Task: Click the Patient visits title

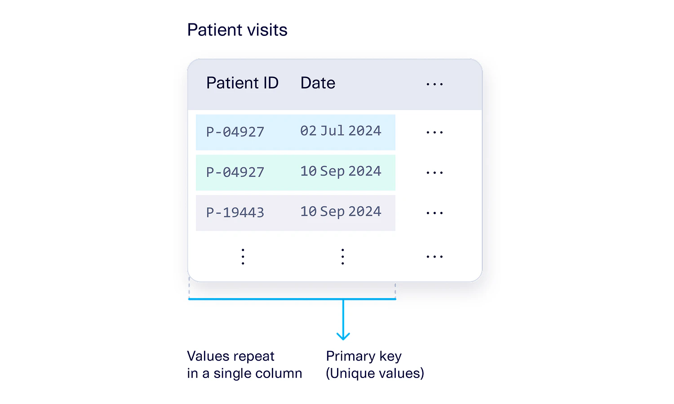Action: 237,30
